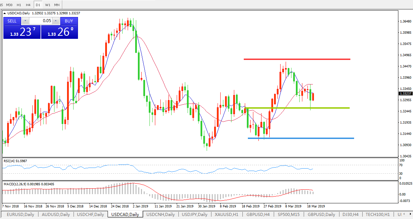Click the lot size field showing 0.05
Viewport: 413px width, 219px height.
coord(40,21)
